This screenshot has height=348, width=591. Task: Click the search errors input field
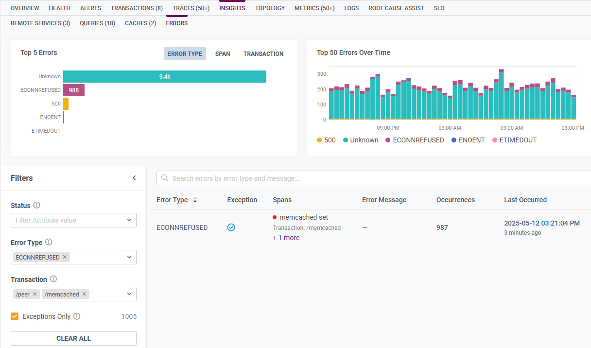pos(292,178)
